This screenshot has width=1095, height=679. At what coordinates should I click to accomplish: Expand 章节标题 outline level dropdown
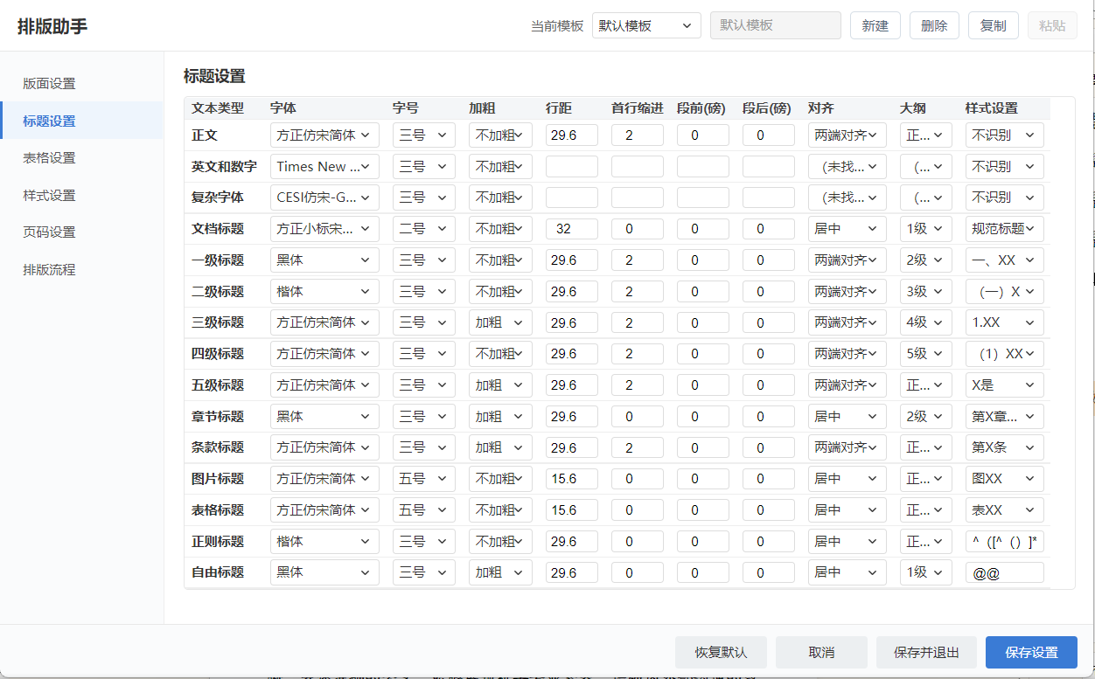[926, 417]
